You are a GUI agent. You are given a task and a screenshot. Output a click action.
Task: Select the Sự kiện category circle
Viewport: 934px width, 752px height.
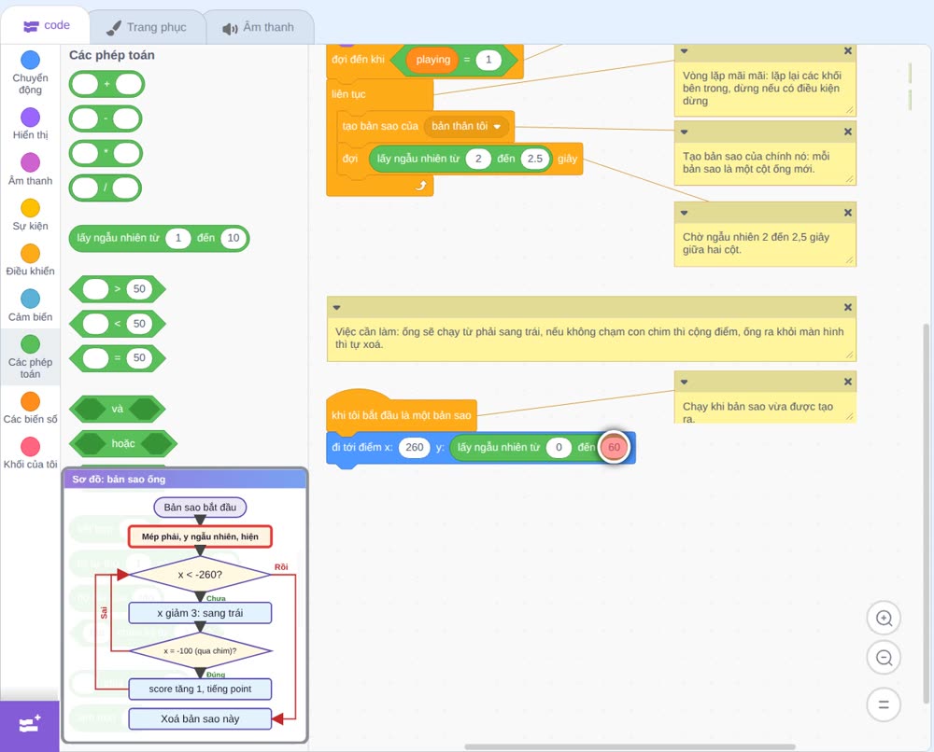(31, 208)
